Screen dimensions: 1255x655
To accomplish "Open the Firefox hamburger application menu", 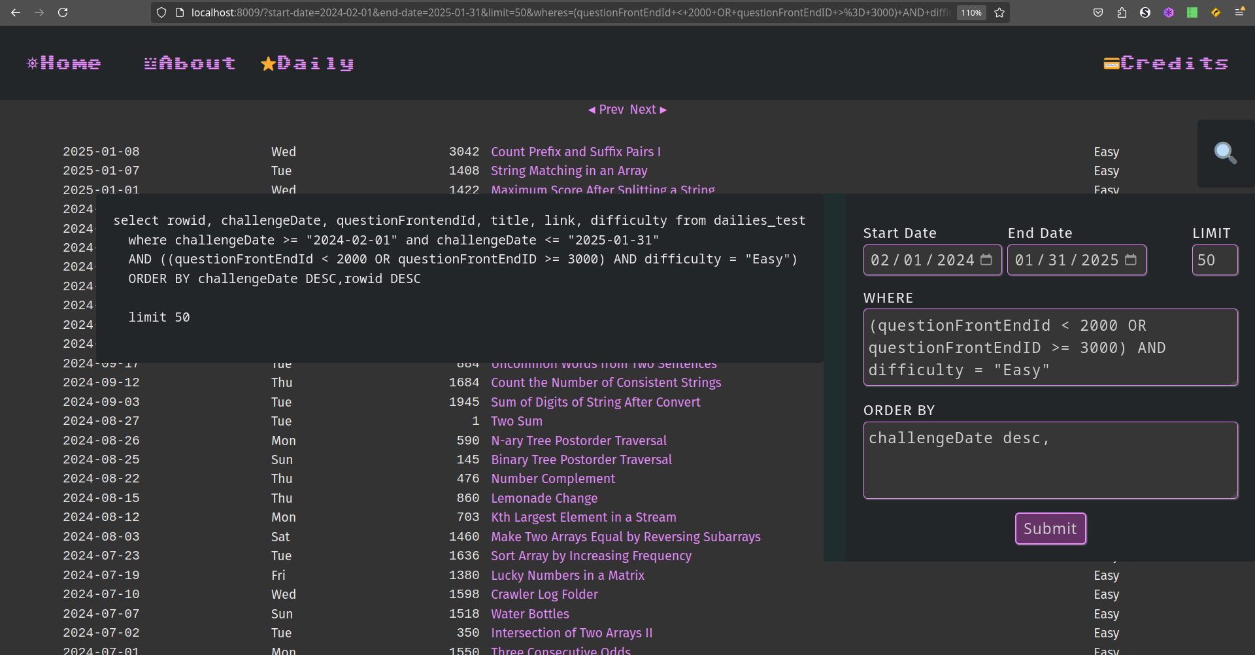I will pos(1239,12).
